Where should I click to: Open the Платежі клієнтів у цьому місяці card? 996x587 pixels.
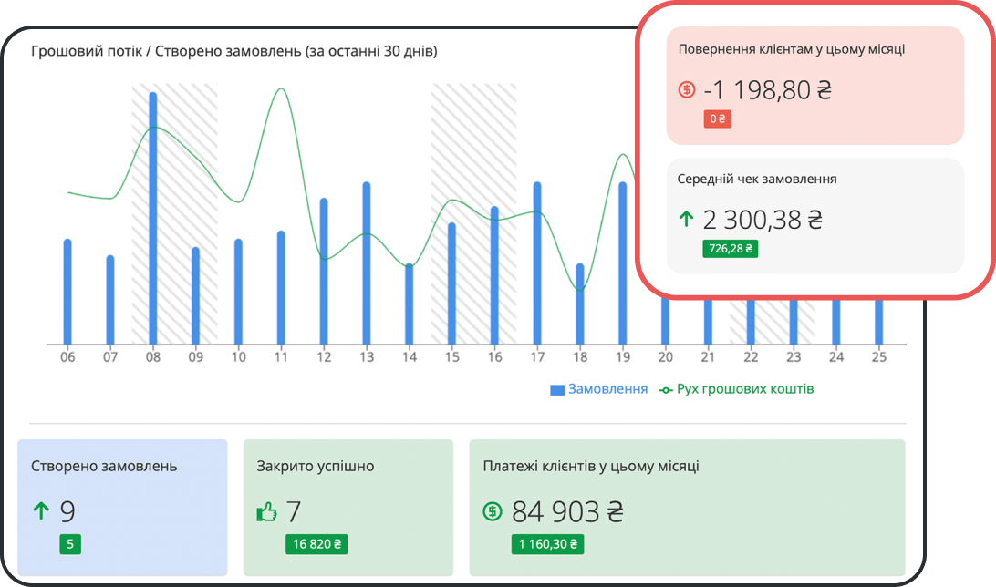coord(688,507)
